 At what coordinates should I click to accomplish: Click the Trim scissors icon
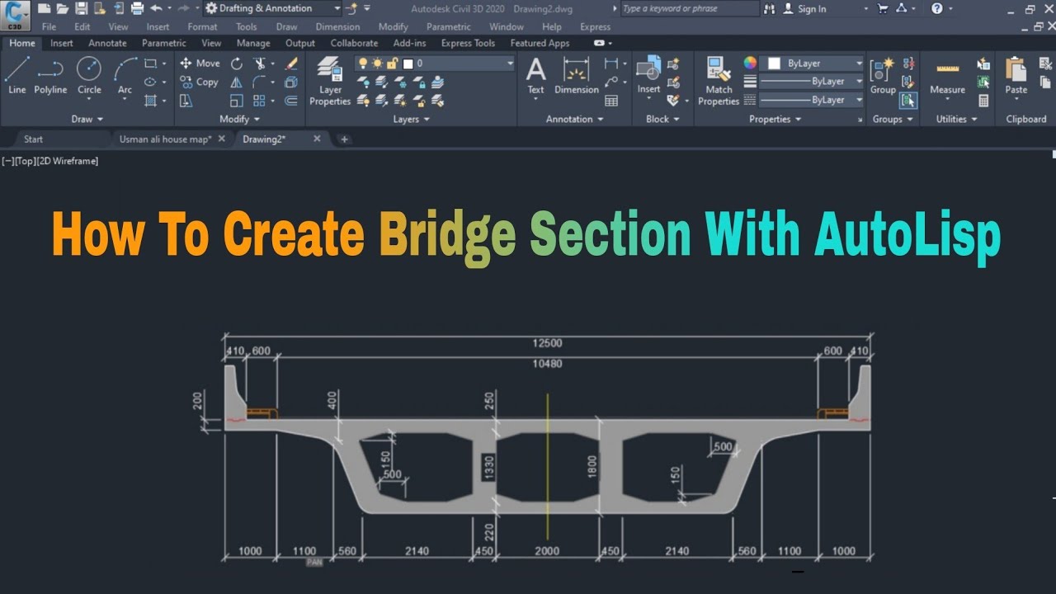(x=260, y=64)
